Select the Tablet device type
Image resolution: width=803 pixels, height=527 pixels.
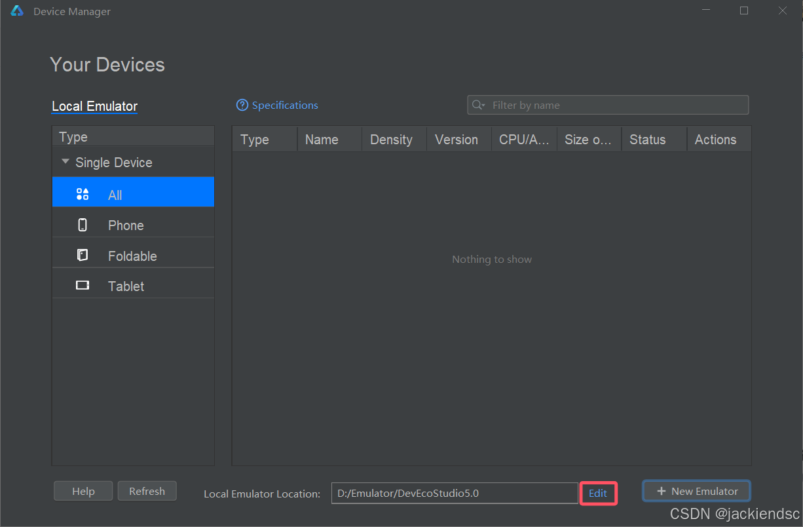click(133, 283)
